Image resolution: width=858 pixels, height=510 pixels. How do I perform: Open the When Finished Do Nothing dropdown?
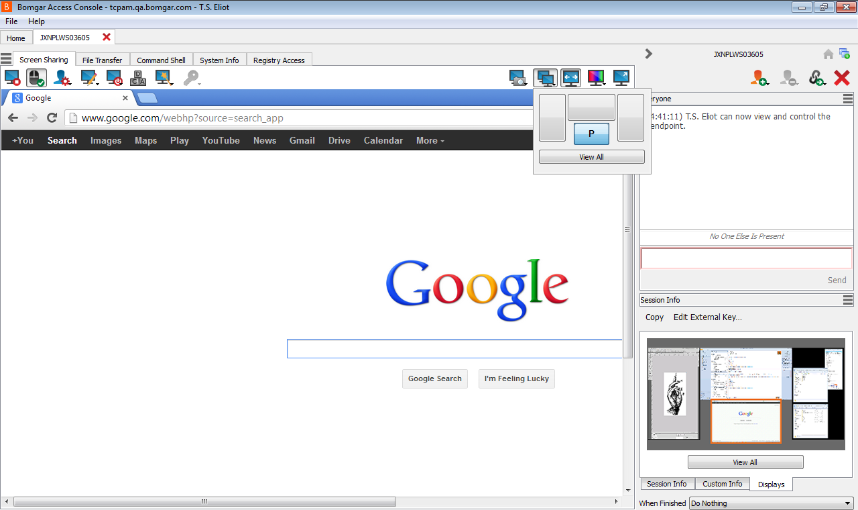(x=771, y=503)
